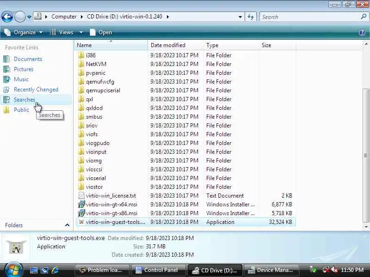Expand the Folders pane

pyautogui.click(x=67, y=225)
